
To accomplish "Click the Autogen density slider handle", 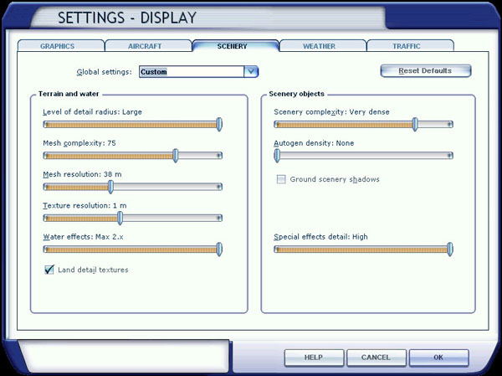I will 277,156.
